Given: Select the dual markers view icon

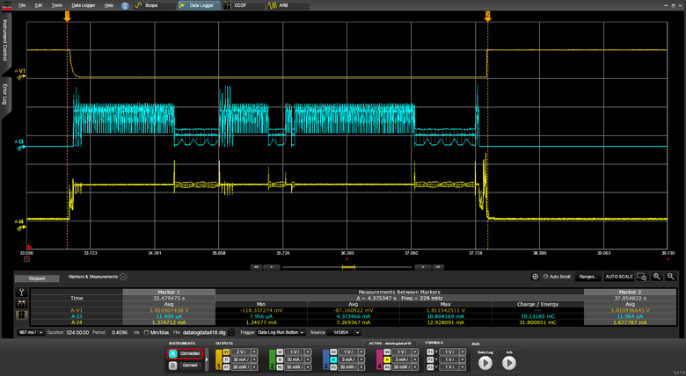Looking at the screenshot, I should pyautogui.click(x=21, y=303).
